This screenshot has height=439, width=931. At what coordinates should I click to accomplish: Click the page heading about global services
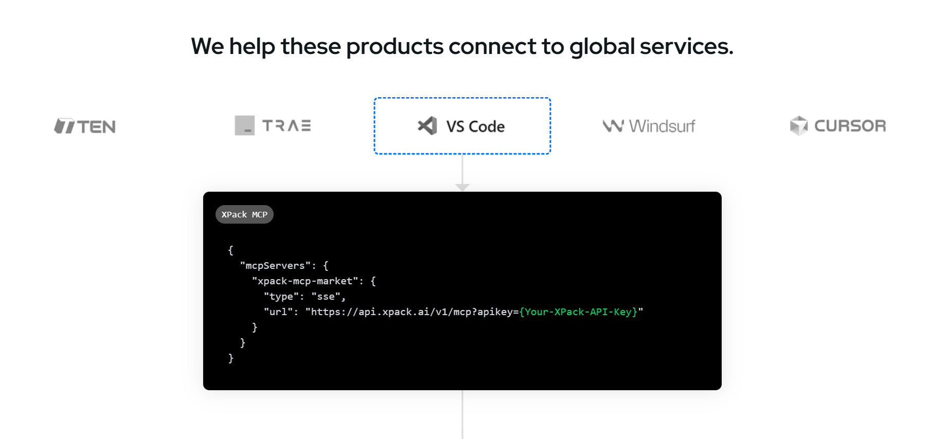[462, 46]
